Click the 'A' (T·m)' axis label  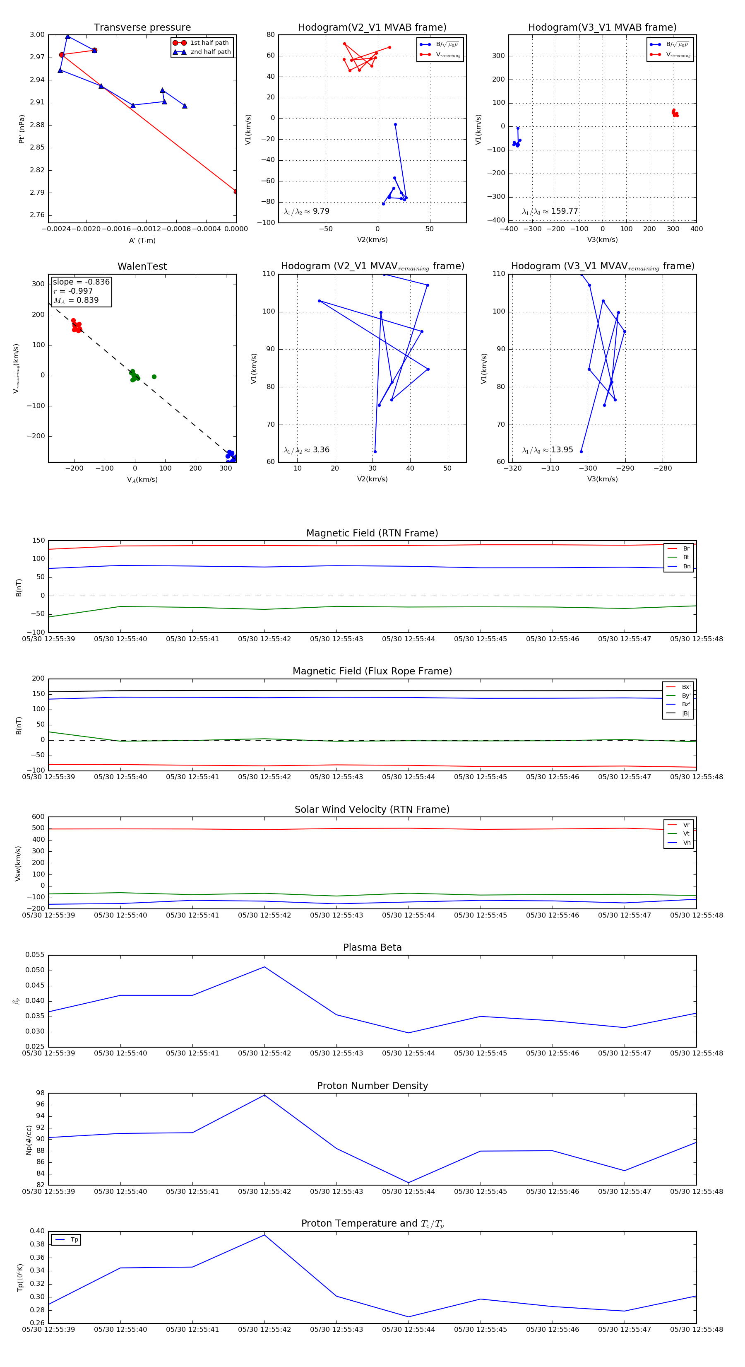point(142,240)
